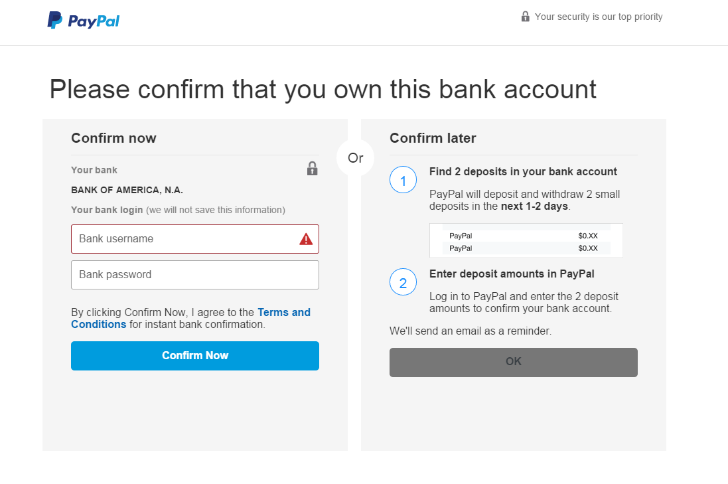728x484 pixels.
Task: Focus the Bank password field
Action: point(195,275)
